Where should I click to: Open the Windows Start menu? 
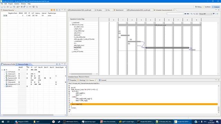click(x=2, y=122)
